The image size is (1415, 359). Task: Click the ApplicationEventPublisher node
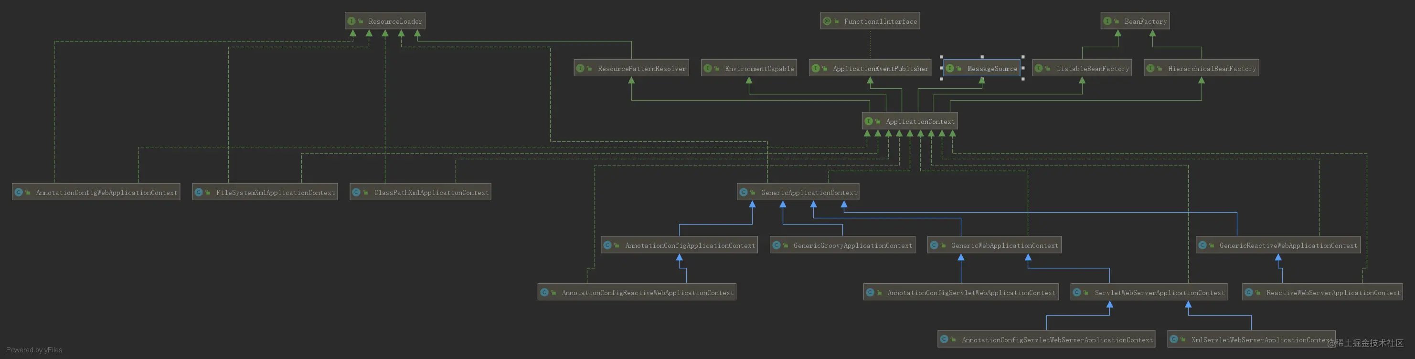pyautogui.click(x=870, y=68)
